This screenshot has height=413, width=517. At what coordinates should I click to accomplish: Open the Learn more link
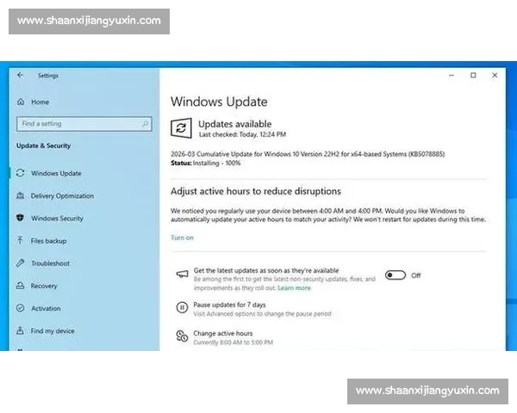click(294, 288)
